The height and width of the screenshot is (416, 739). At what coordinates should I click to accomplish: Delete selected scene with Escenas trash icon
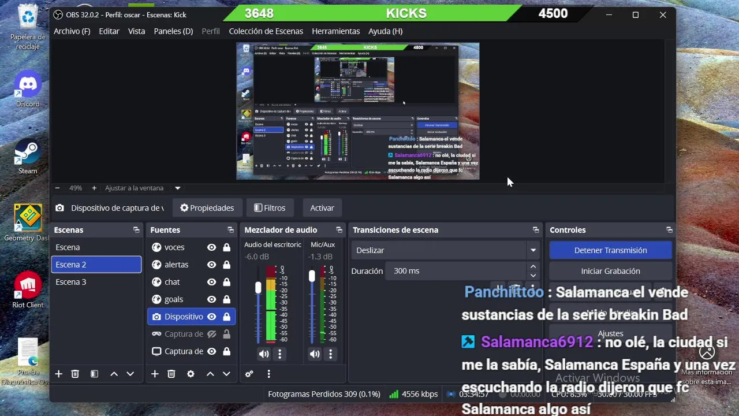click(x=75, y=374)
